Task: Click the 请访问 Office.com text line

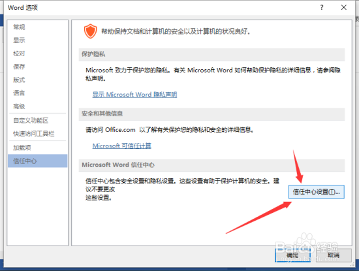Action: pos(170,130)
